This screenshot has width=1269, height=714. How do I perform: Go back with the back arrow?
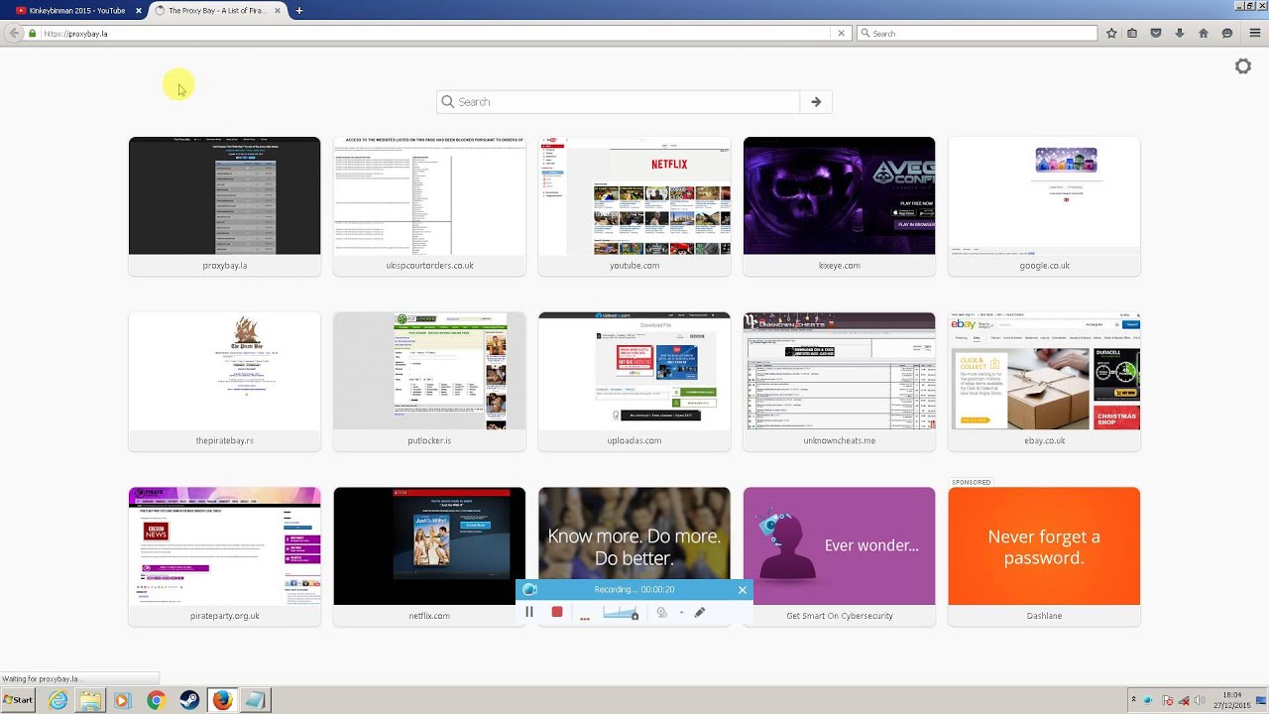14,33
